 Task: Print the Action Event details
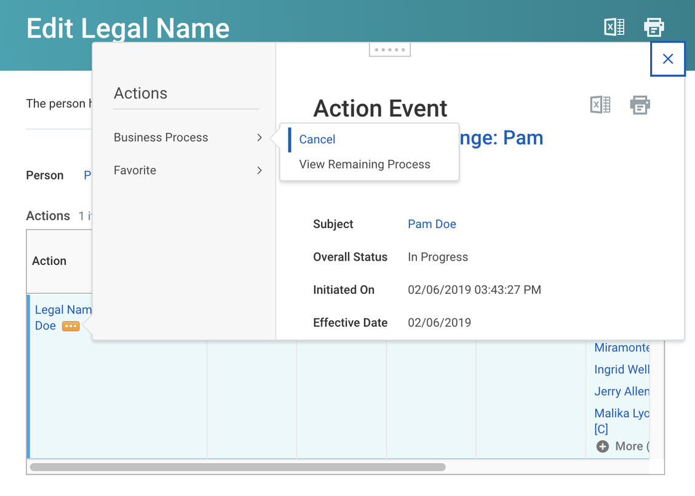pos(640,105)
